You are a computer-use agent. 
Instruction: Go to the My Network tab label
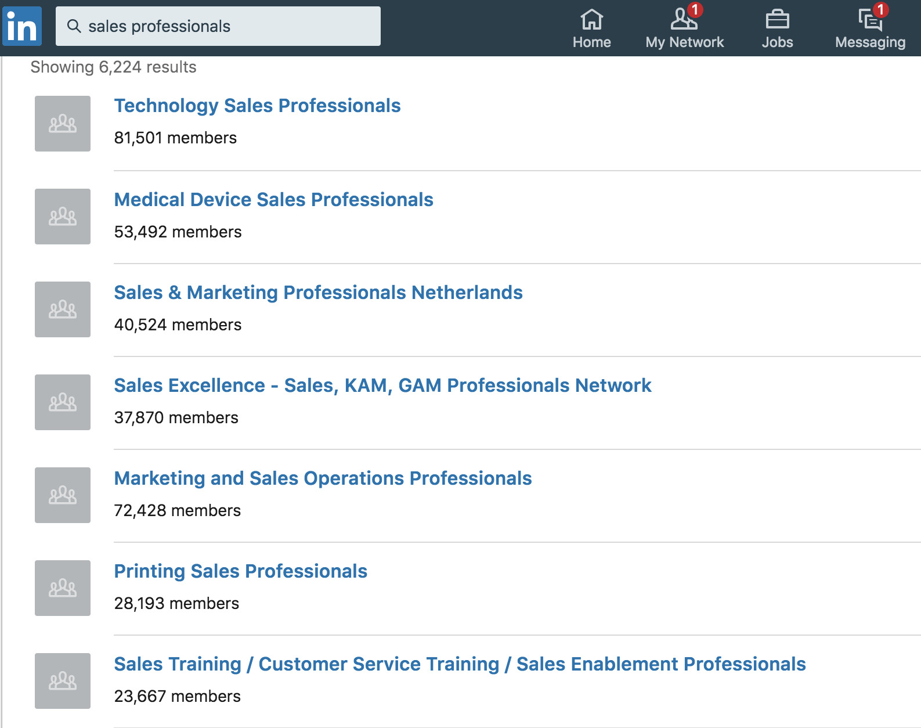[684, 42]
